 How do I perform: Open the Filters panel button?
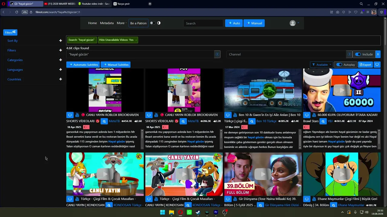(x=10, y=32)
